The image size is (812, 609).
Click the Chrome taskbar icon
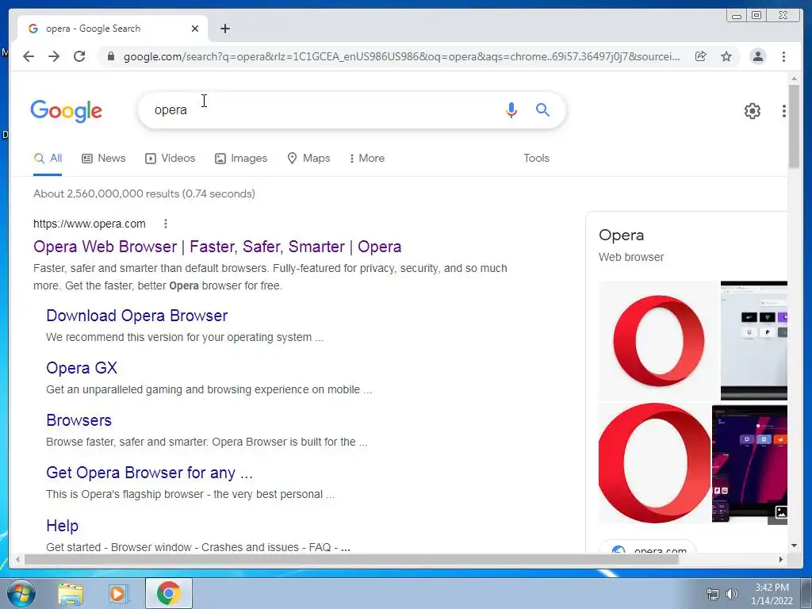(168, 593)
